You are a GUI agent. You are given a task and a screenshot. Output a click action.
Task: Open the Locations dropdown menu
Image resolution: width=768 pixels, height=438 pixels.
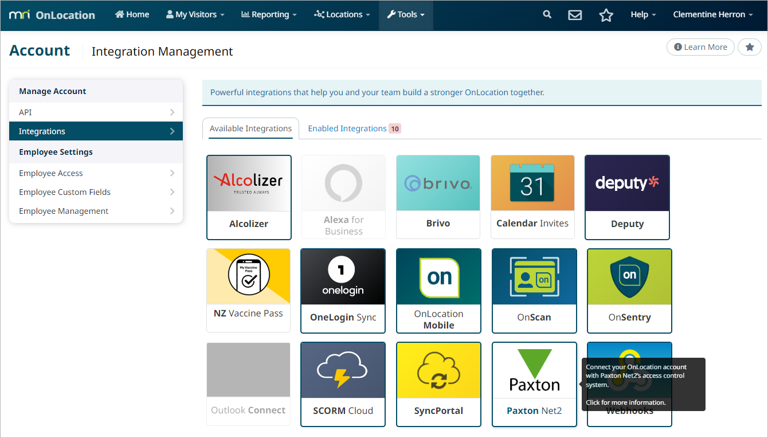click(x=342, y=15)
